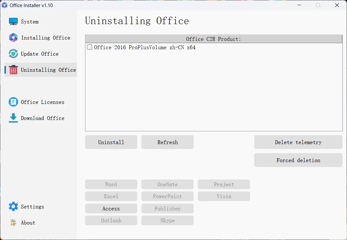Click the red trash can icon
The width and height of the screenshot is (347, 240).
tap(13, 69)
